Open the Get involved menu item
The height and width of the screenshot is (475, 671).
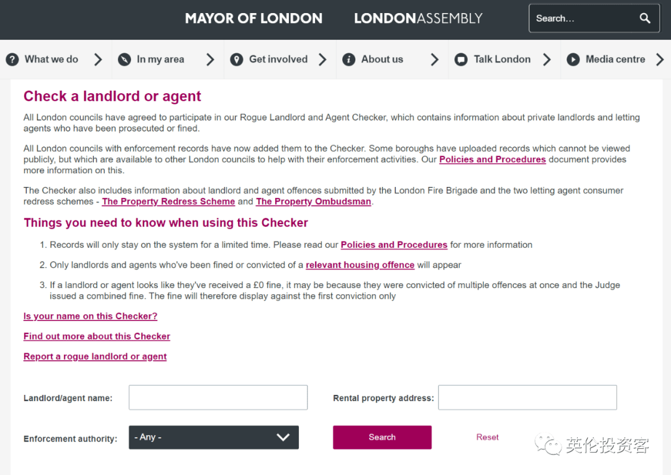(x=278, y=60)
